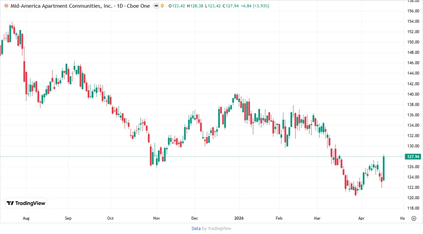Click the 132.00 price axis label
The height and width of the screenshot is (234, 423).
(x=413, y=136)
